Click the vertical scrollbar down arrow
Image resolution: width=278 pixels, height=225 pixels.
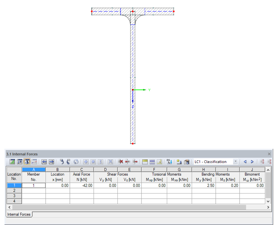(268, 201)
